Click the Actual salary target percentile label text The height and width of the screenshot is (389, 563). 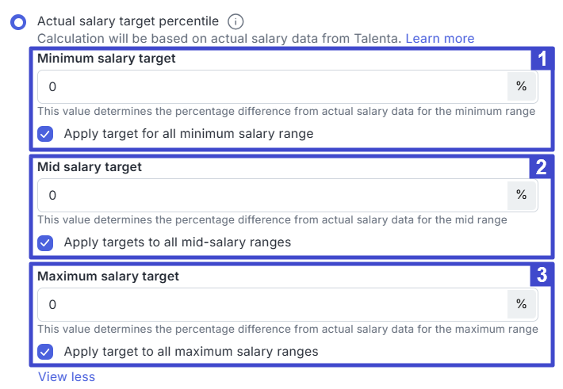128,21
